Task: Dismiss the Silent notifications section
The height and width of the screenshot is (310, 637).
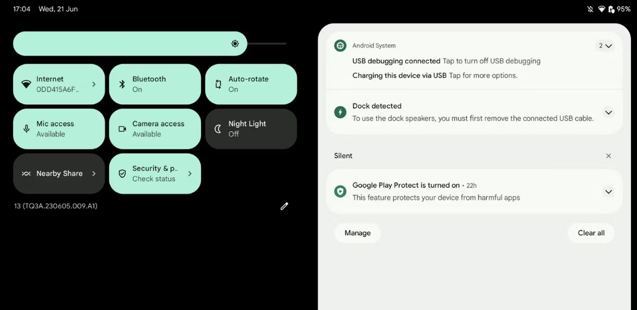Action: point(609,156)
